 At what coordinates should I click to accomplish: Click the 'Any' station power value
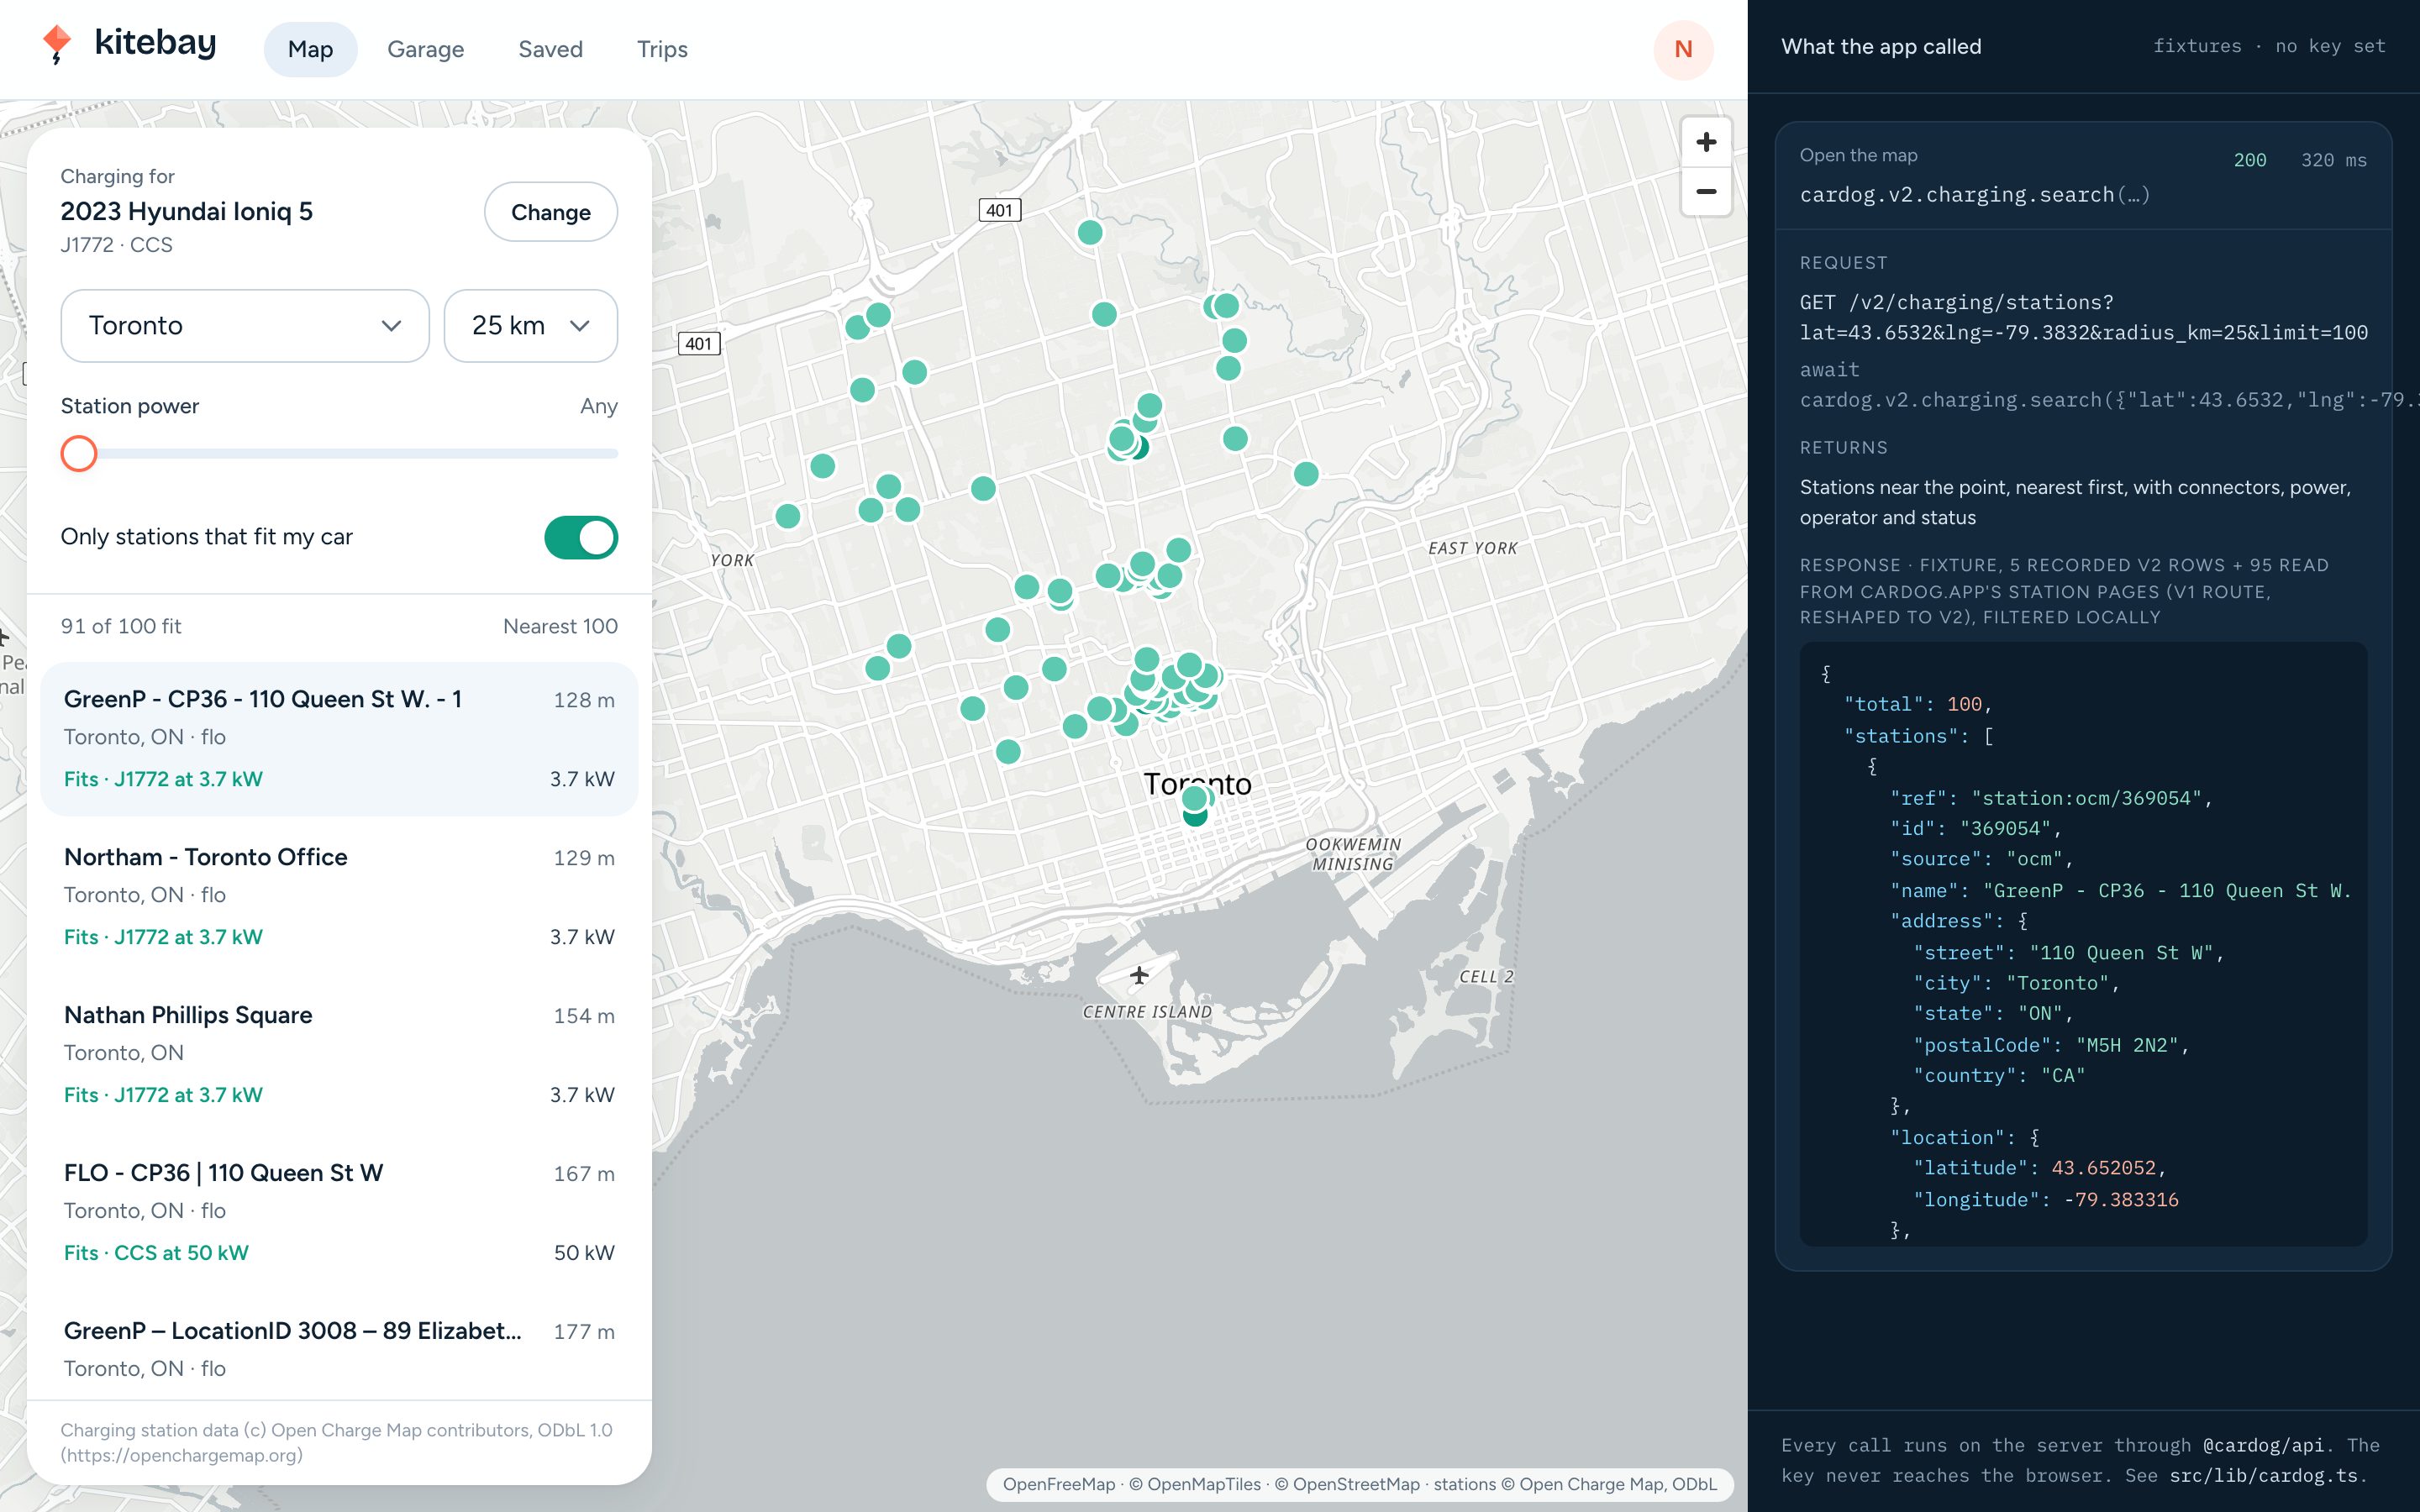[x=598, y=406]
